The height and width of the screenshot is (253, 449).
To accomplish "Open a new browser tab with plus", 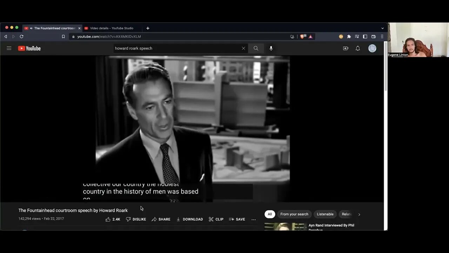I will (x=148, y=28).
